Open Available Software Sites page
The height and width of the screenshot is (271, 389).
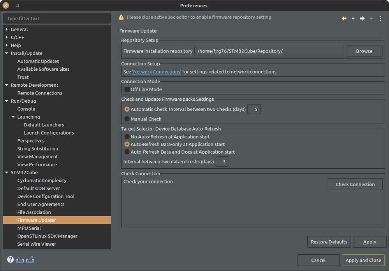(x=43, y=69)
